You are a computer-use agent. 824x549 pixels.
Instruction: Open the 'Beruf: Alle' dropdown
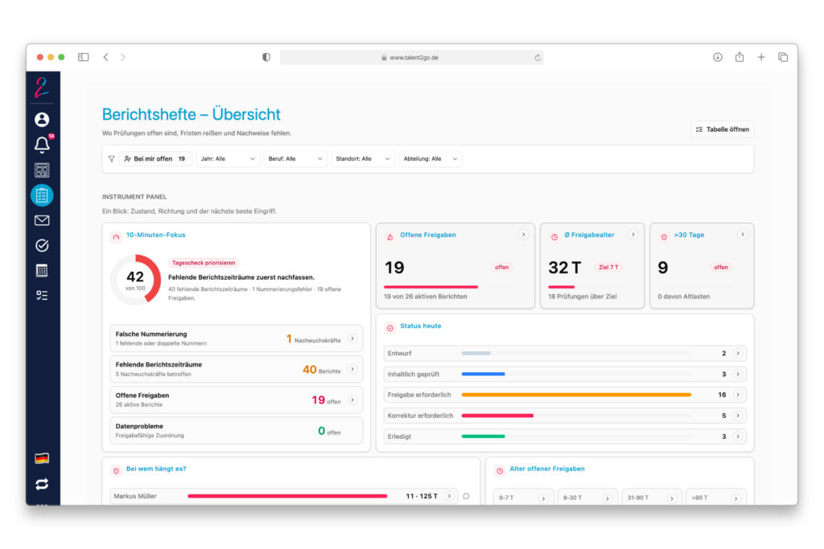pyautogui.click(x=295, y=158)
